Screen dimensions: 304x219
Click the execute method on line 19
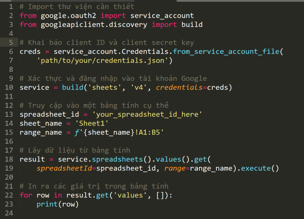pyautogui.click(x=256, y=169)
